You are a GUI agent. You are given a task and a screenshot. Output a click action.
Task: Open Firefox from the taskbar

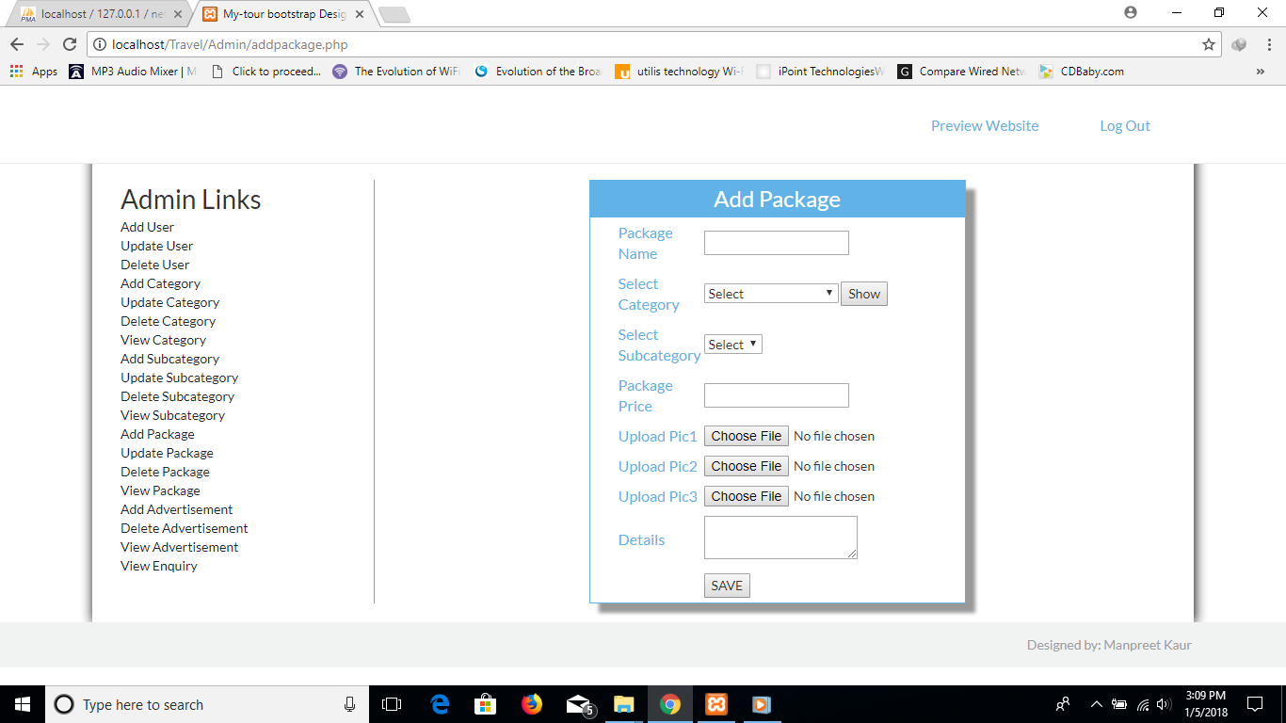coord(532,704)
